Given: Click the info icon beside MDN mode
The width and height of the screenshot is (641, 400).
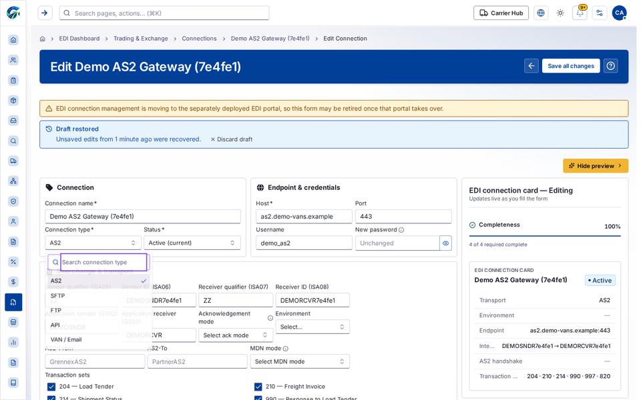Looking at the screenshot, I should (285, 349).
